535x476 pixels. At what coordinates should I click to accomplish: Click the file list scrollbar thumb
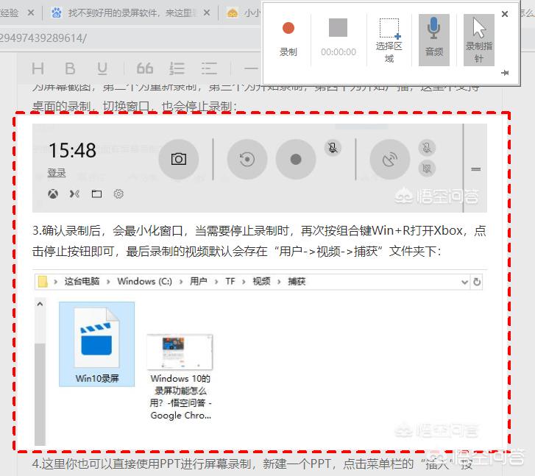(x=40, y=394)
